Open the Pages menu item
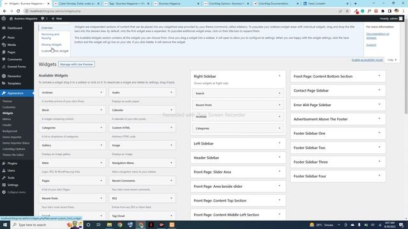 (x=11, y=52)
